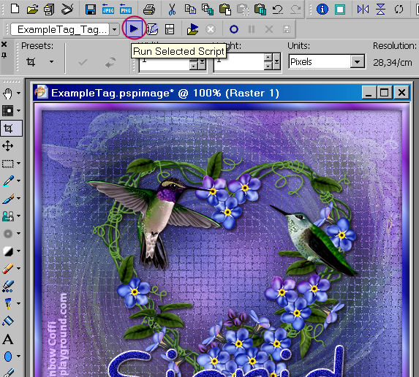Click the greyed Apply checkmark
Viewport: 419px width, 377px height.
[x=83, y=63]
